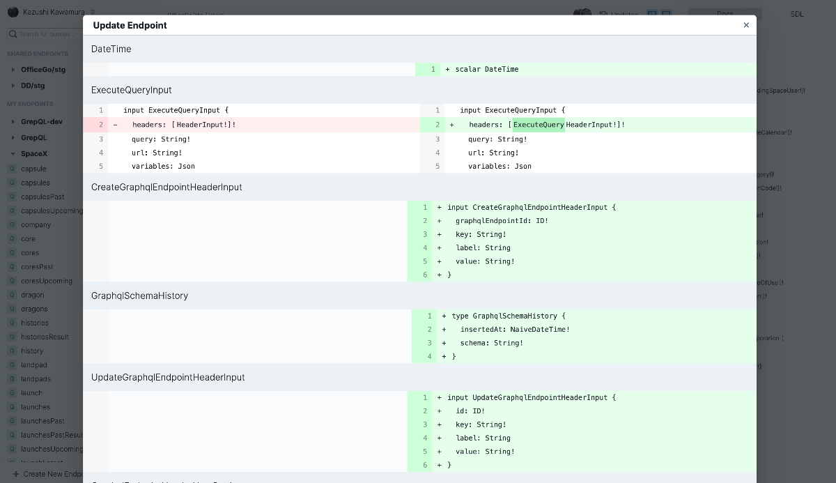Expand the GrepQL endpoint arrow

click(x=13, y=138)
